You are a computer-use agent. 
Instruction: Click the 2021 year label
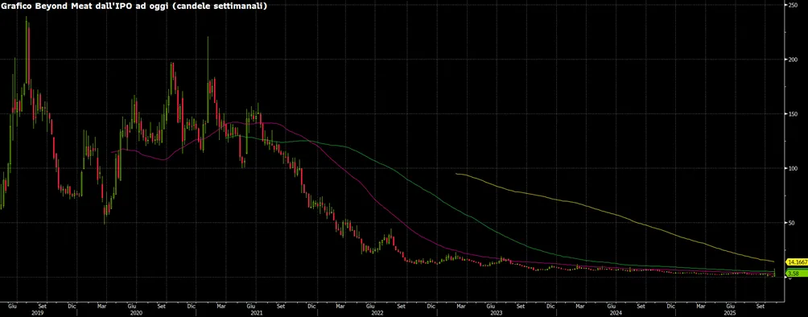click(258, 312)
